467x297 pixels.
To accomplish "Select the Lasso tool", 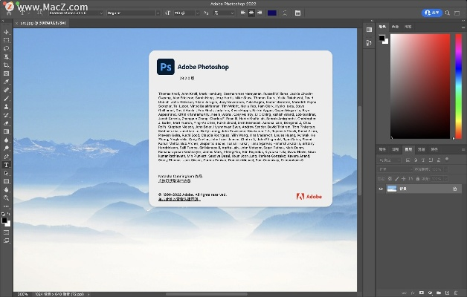I will pyautogui.click(x=6, y=48).
